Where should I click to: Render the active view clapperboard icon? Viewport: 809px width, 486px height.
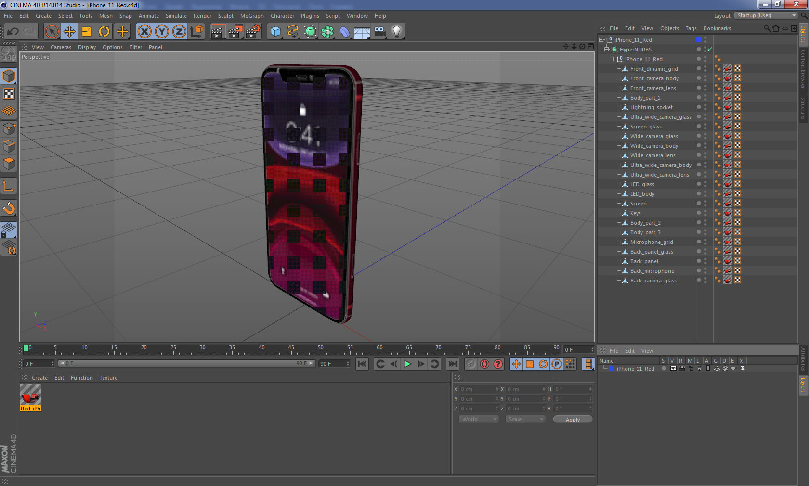[218, 32]
